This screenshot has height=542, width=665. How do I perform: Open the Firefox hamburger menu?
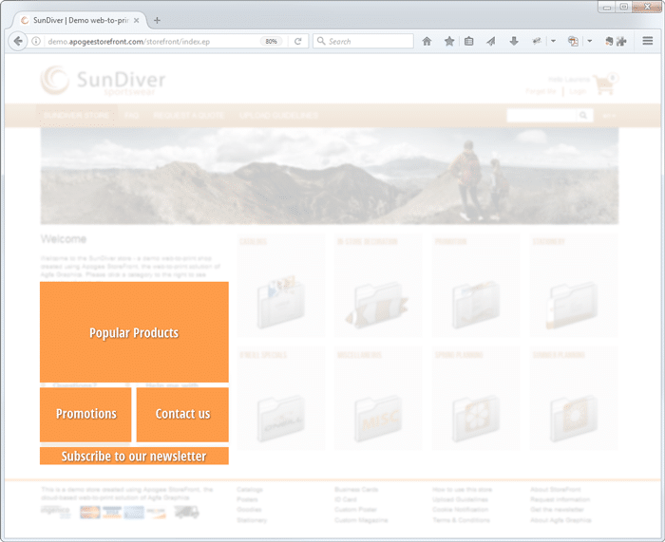(x=647, y=41)
